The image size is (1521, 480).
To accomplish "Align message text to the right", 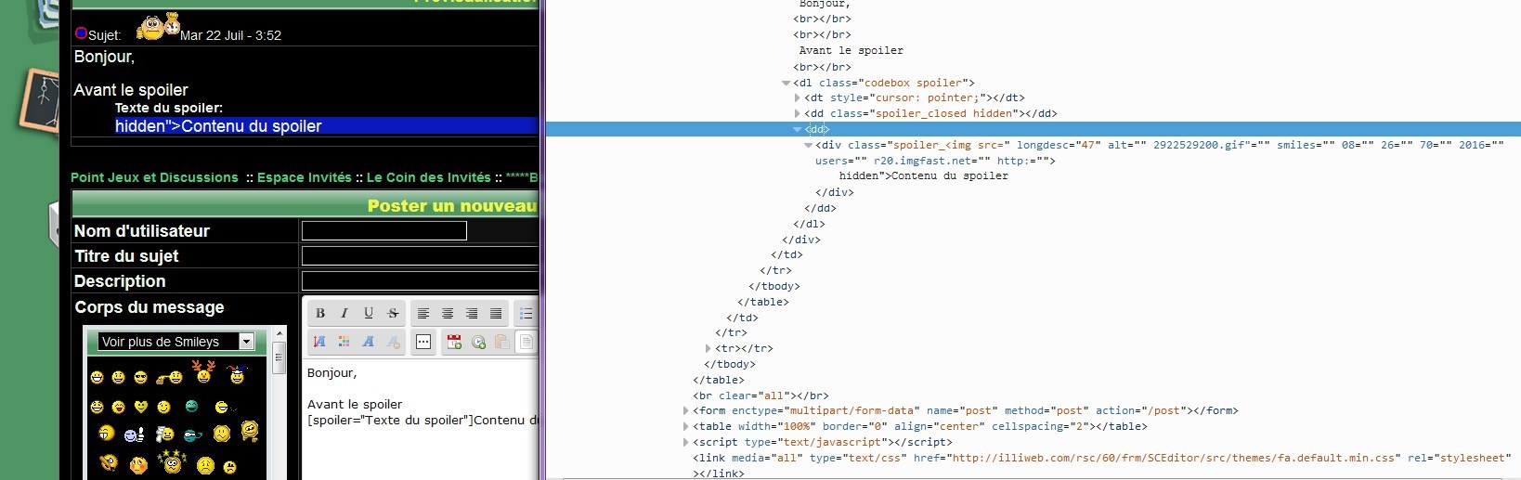I will 472,313.
